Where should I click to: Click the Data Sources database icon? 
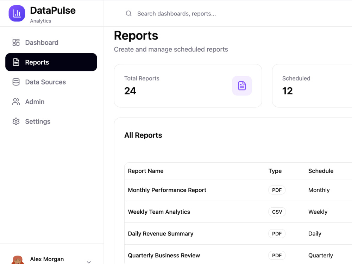click(x=16, y=82)
